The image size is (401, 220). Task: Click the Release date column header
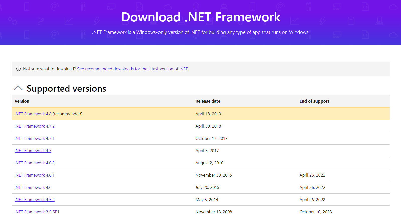[x=208, y=101]
